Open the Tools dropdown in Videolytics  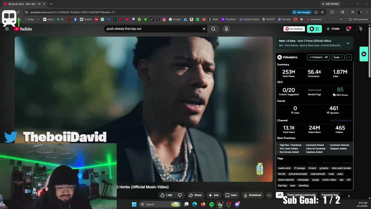point(338,57)
